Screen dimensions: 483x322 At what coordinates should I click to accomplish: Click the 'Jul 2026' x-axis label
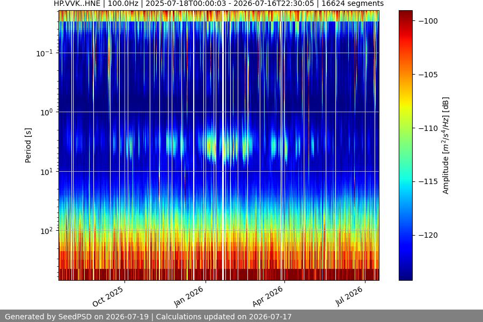click(349, 297)
